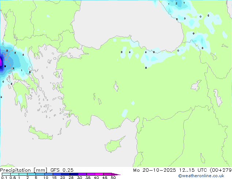232x179 pixels.
Task: Select the 2–5 mm legend color swatch
Action: click(x=31, y=174)
